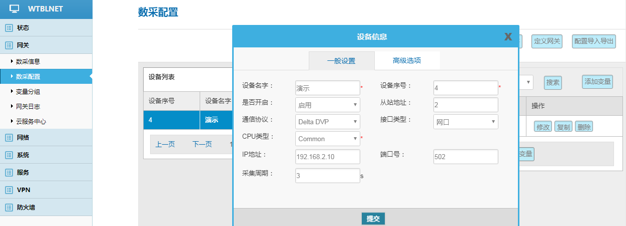Select the 一般设置 tab

[341, 61]
